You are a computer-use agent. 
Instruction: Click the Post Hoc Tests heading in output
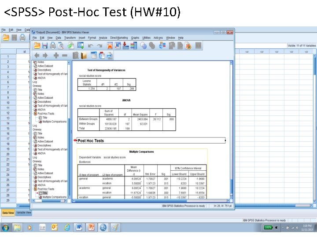click(x=91, y=141)
